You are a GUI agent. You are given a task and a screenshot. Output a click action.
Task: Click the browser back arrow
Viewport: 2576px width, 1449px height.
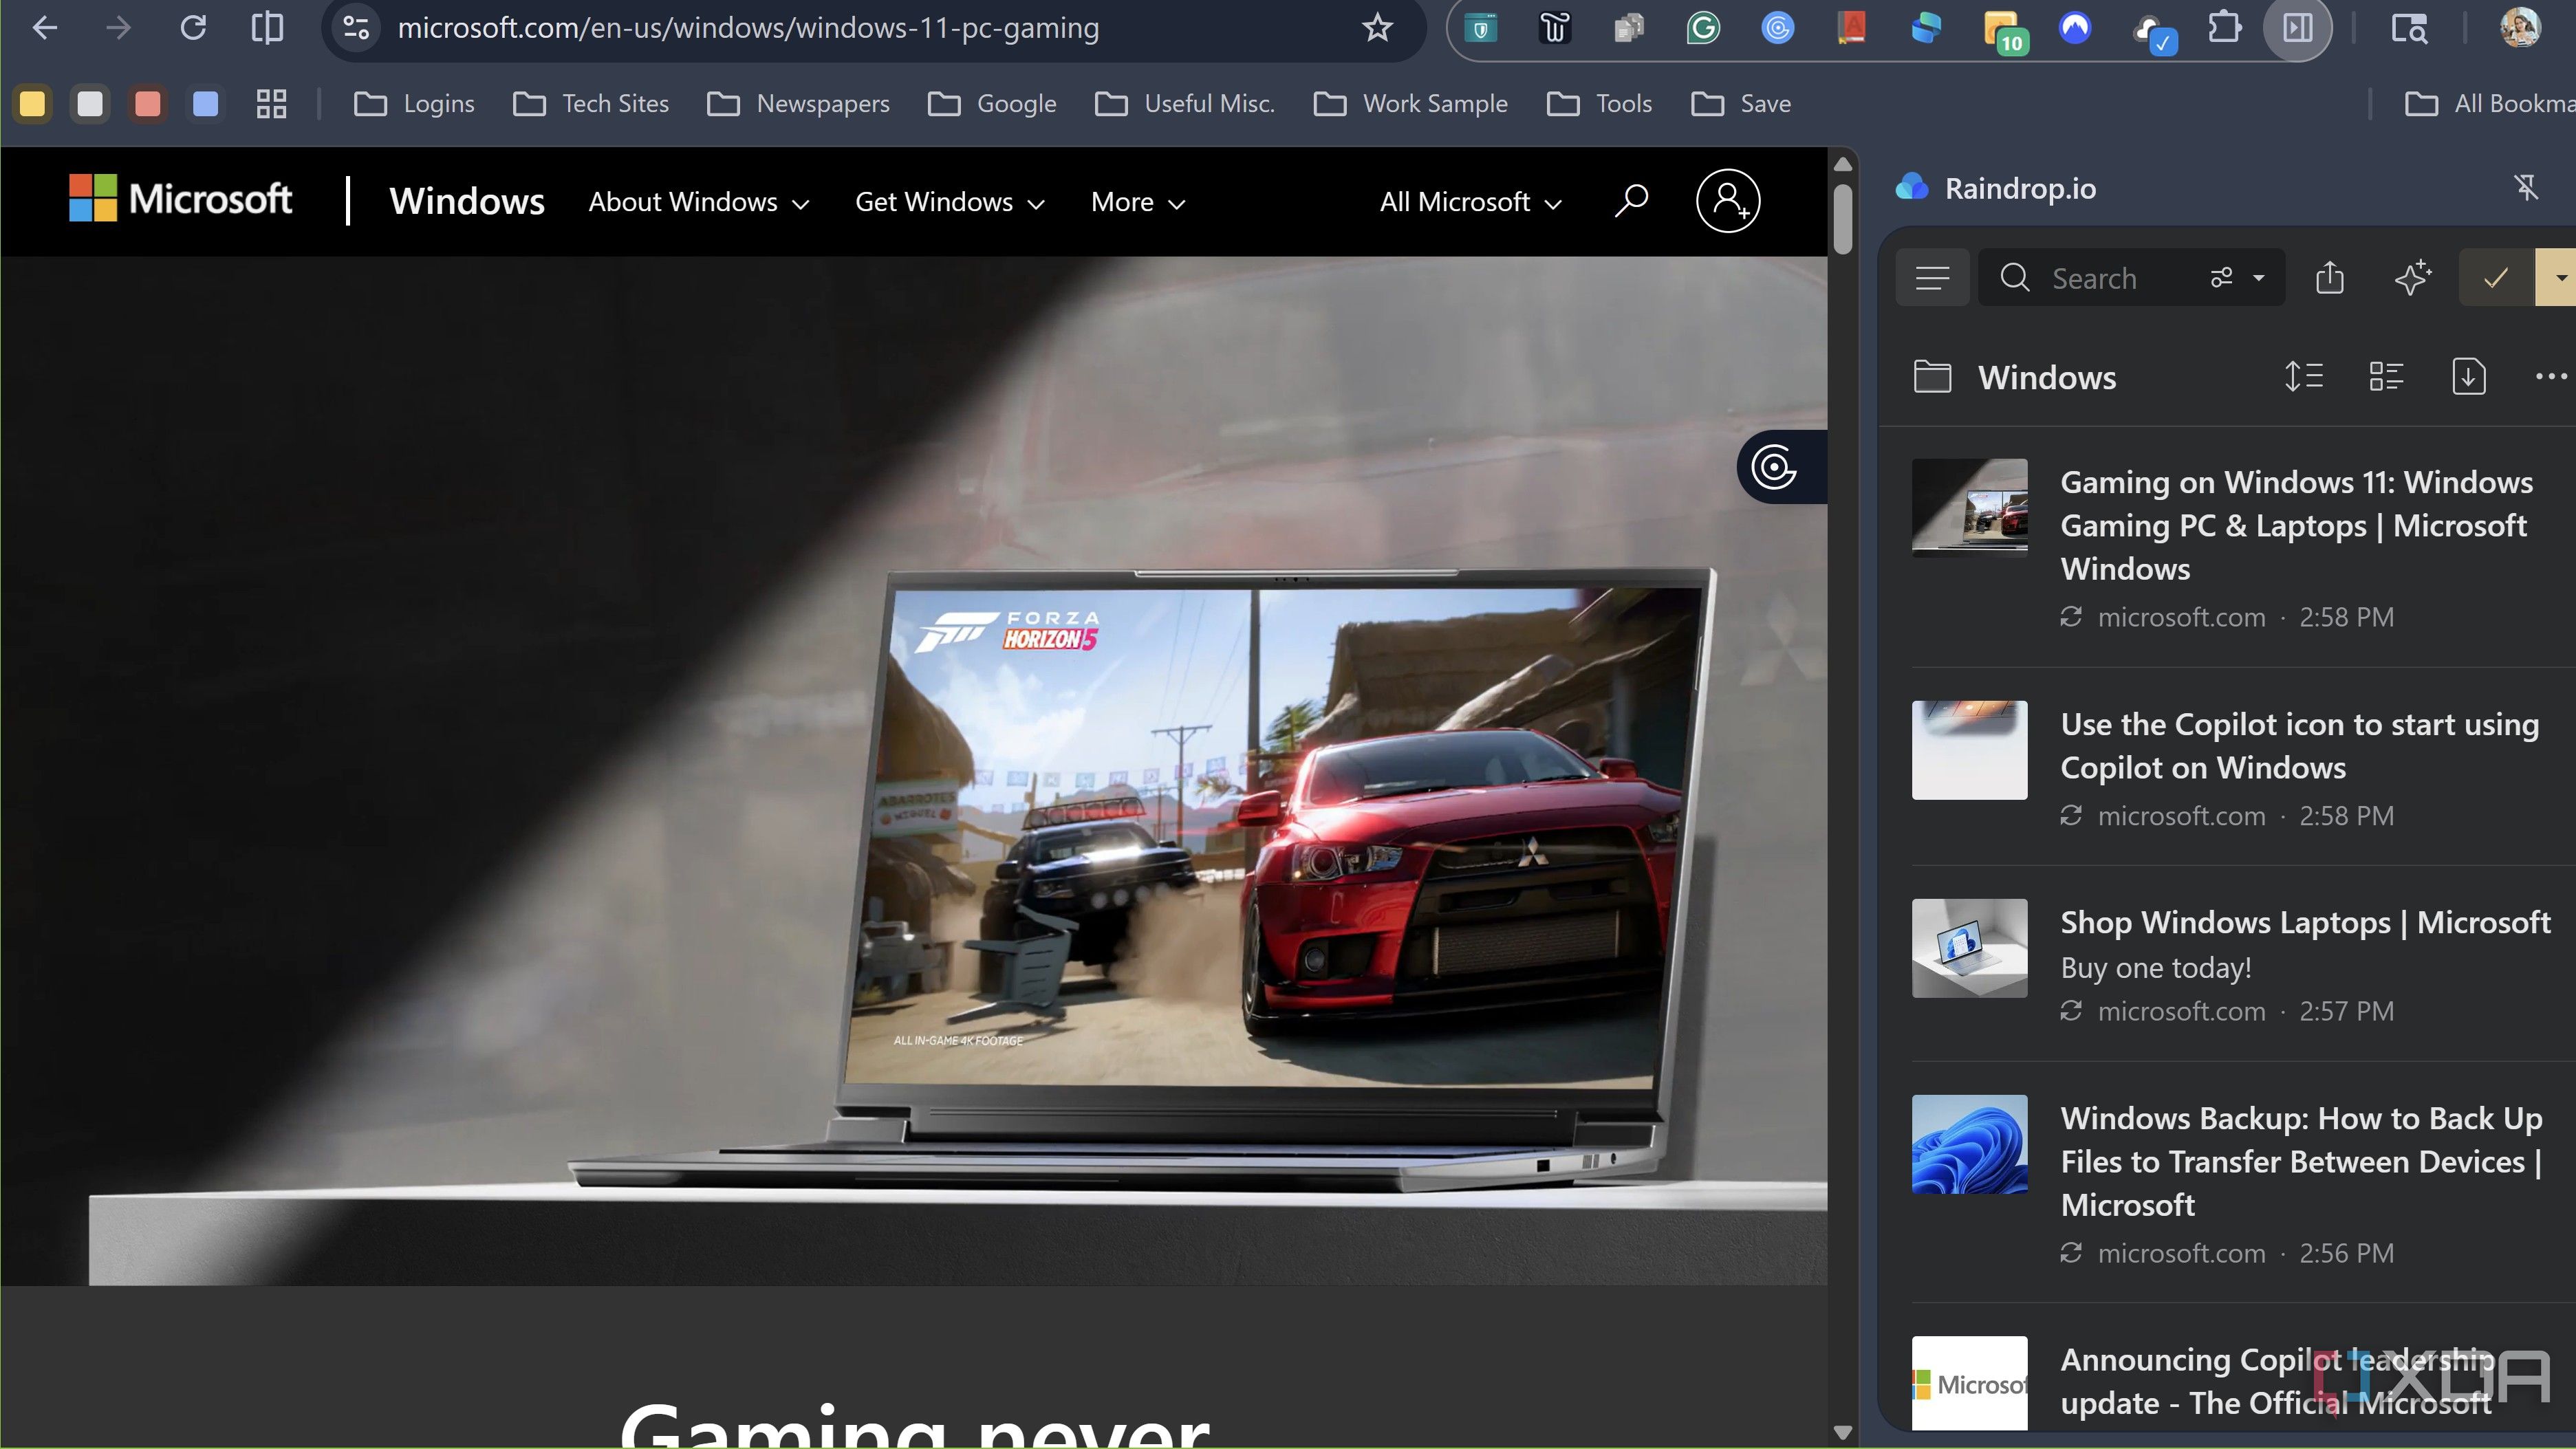tap(45, 28)
